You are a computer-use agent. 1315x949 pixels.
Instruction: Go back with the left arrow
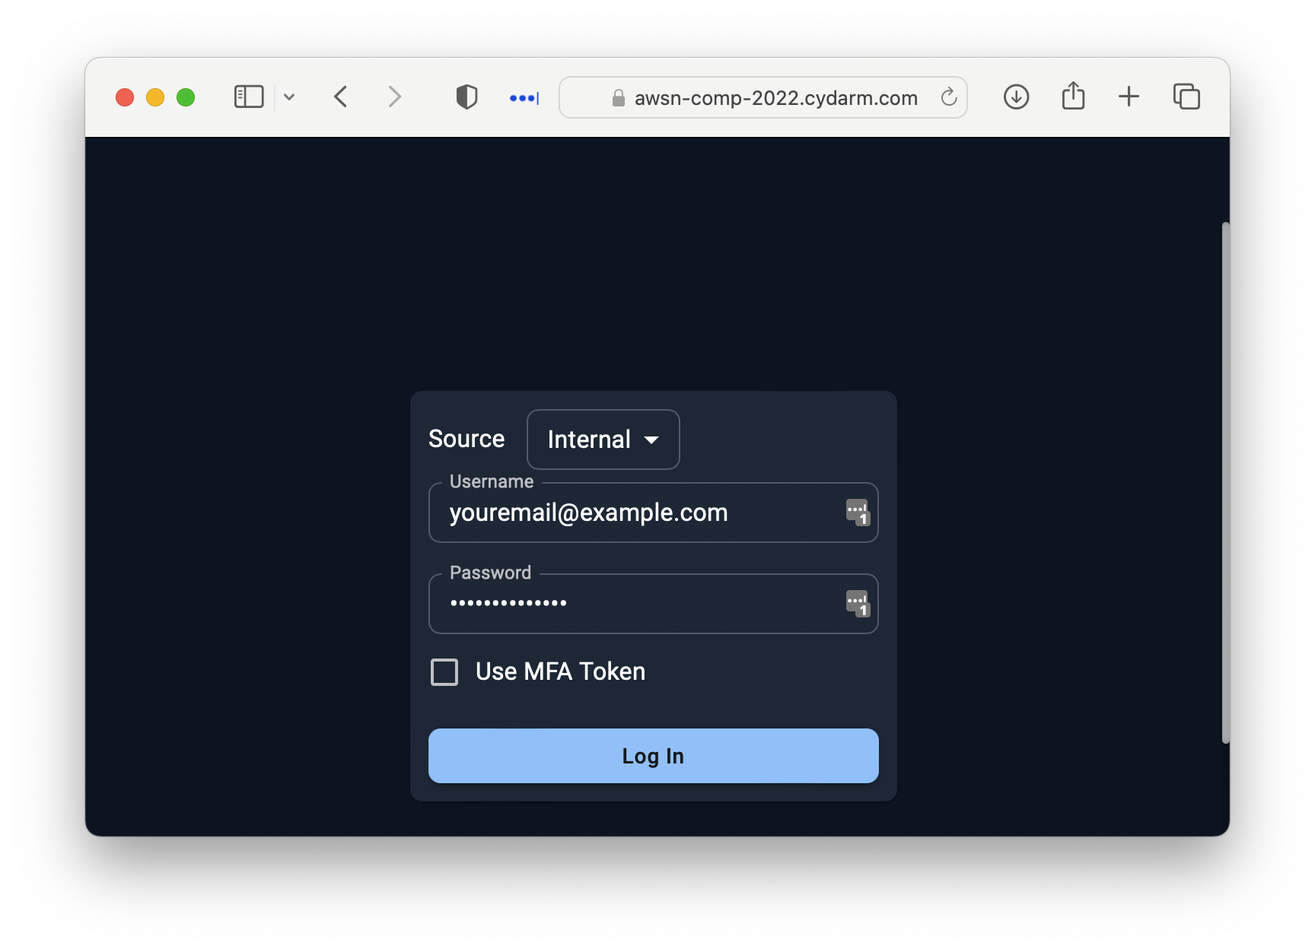coord(341,97)
